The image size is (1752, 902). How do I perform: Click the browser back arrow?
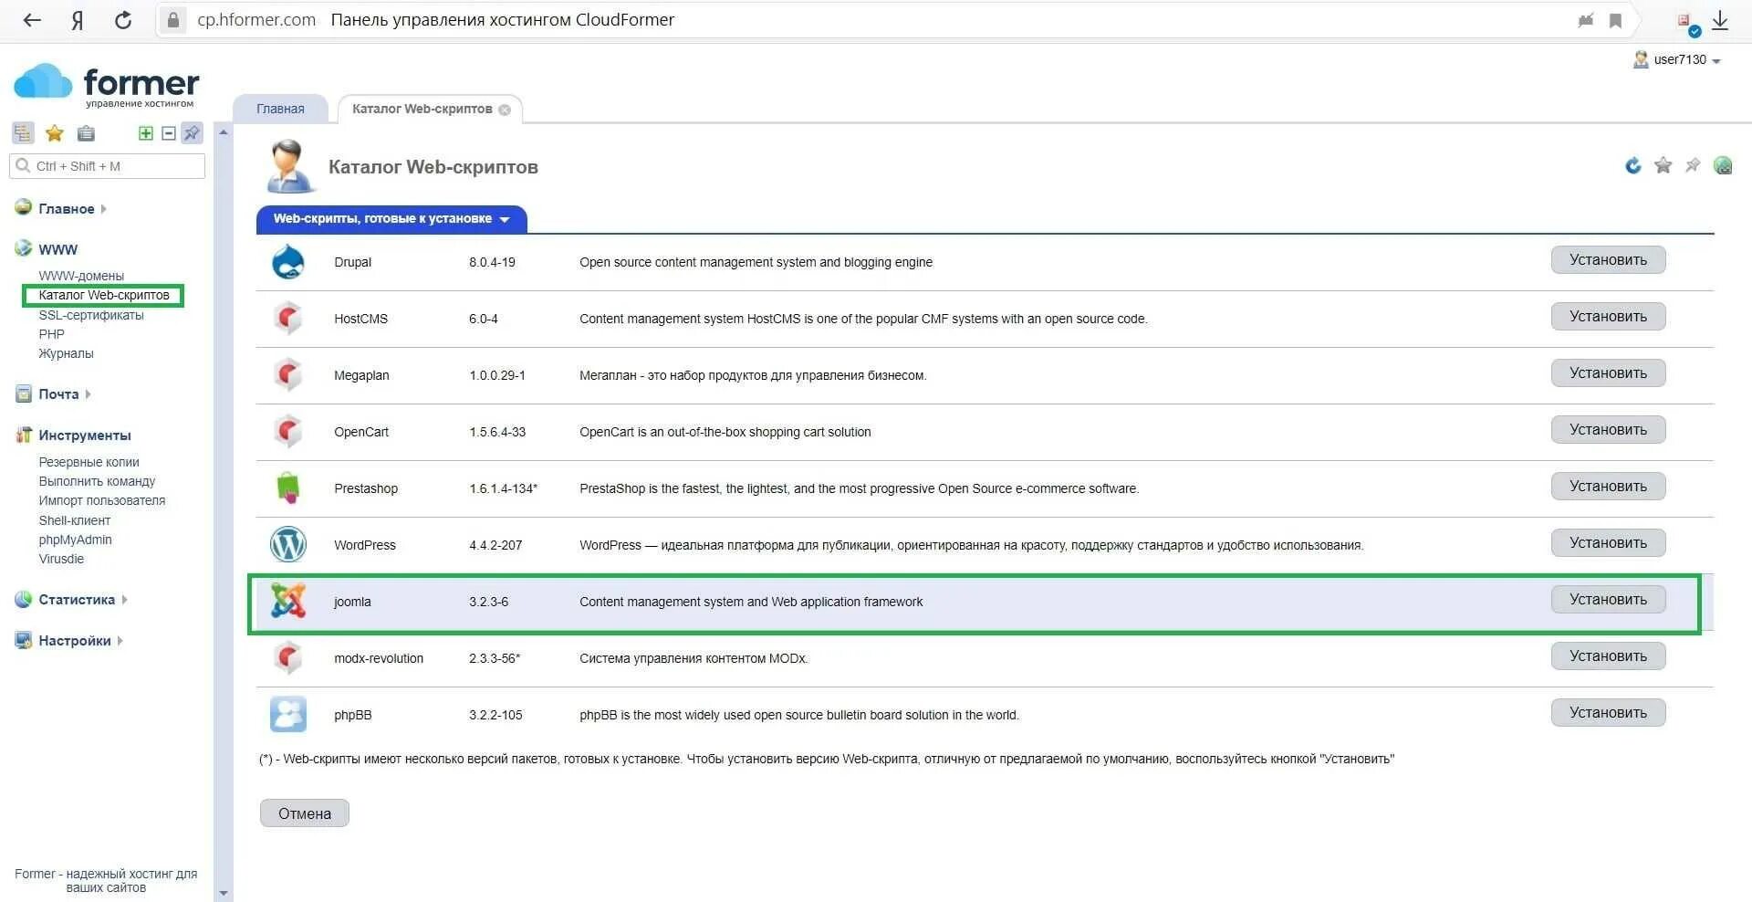pos(32,20)
